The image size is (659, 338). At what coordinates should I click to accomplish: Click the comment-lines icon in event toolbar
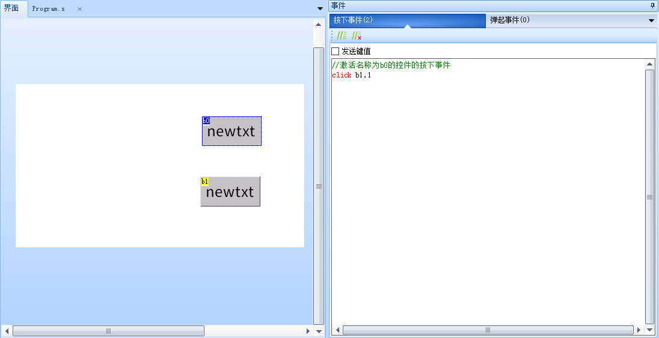342,36
